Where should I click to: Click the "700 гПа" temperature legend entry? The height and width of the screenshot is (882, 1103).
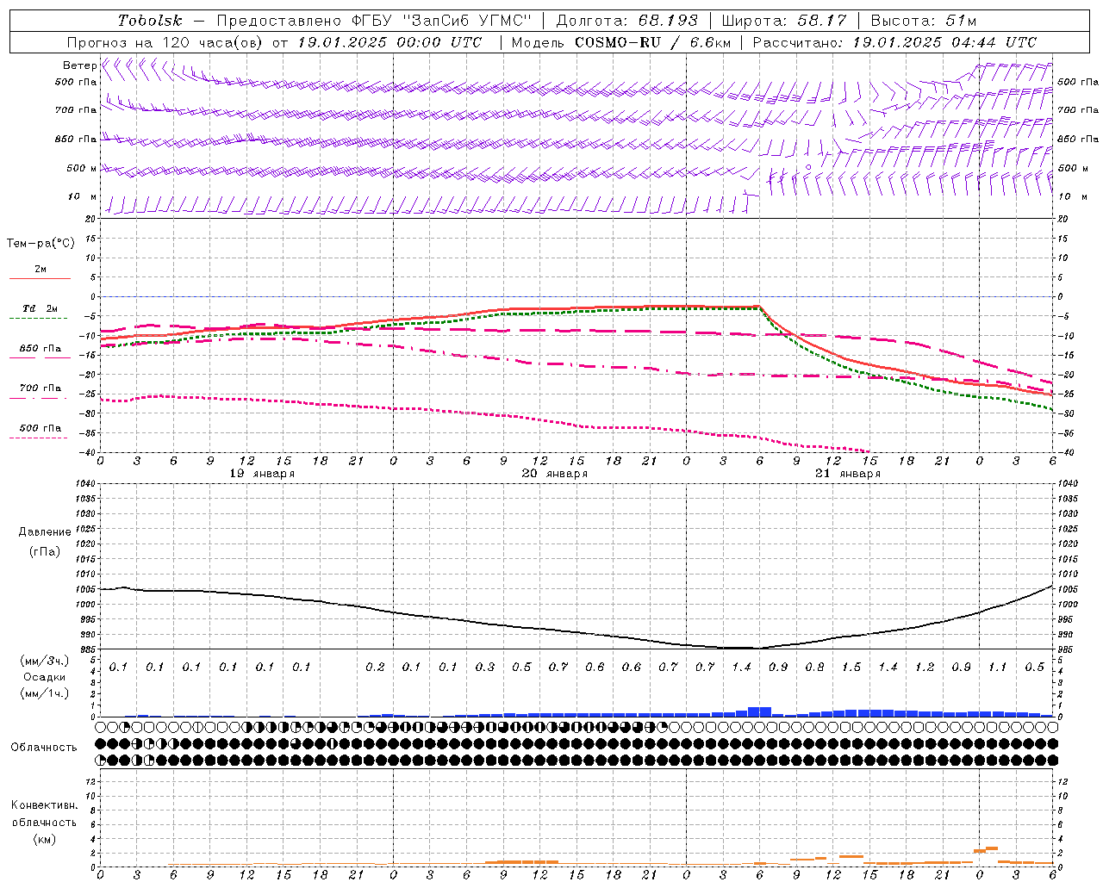[x=40, y=388]
